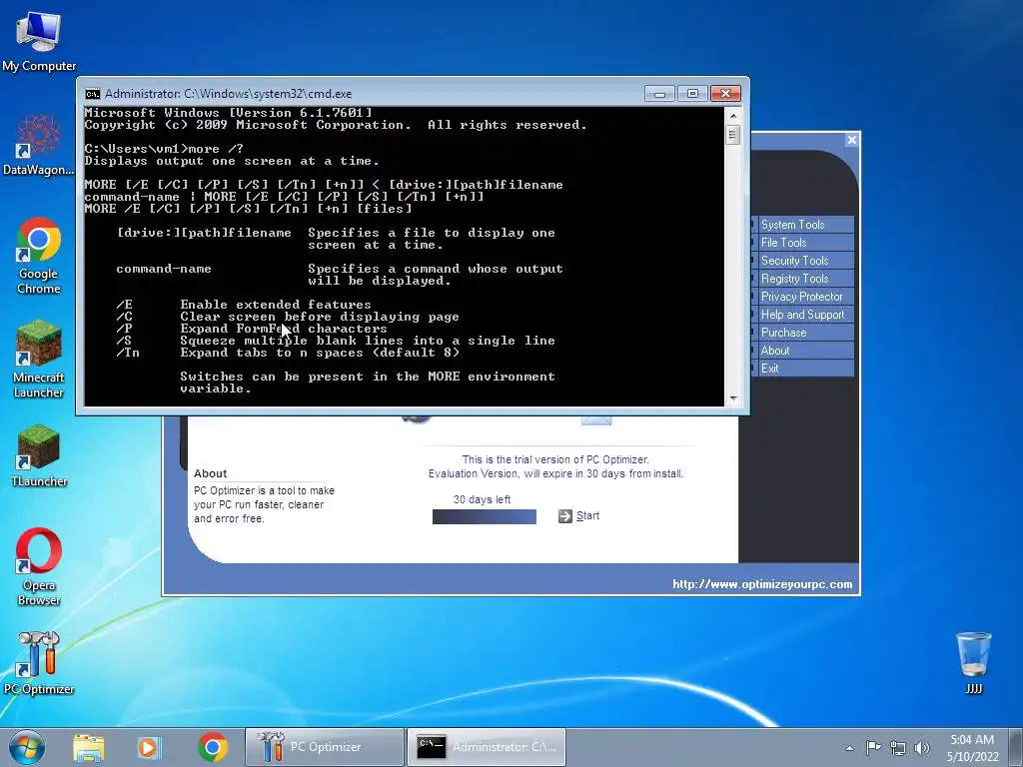Select the DataWagon desktop shortcut
The height and width of the screenshot is (767, 1023).
(39, 145)
